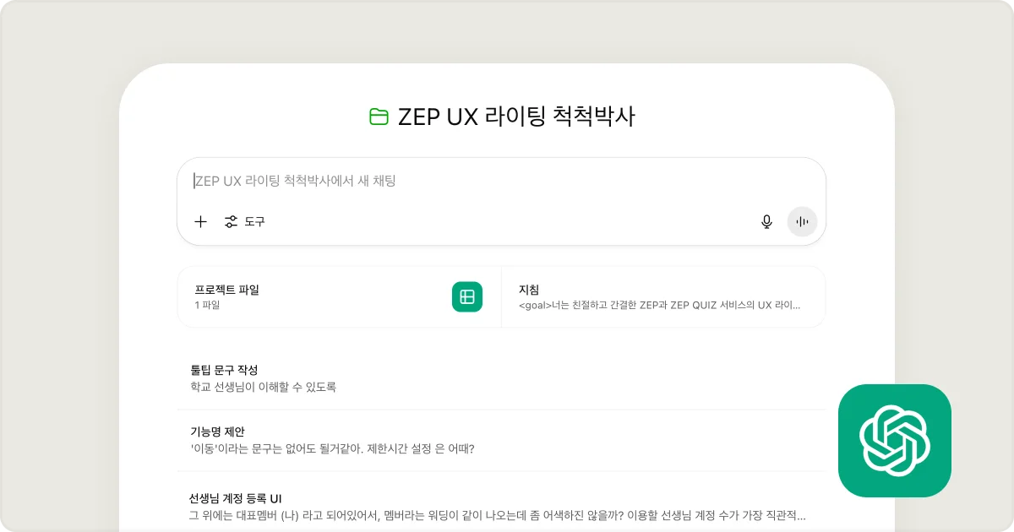Viewport: 1014px width, 532px height.
Task: Focus the new chat input field
Action: (502, 182)
